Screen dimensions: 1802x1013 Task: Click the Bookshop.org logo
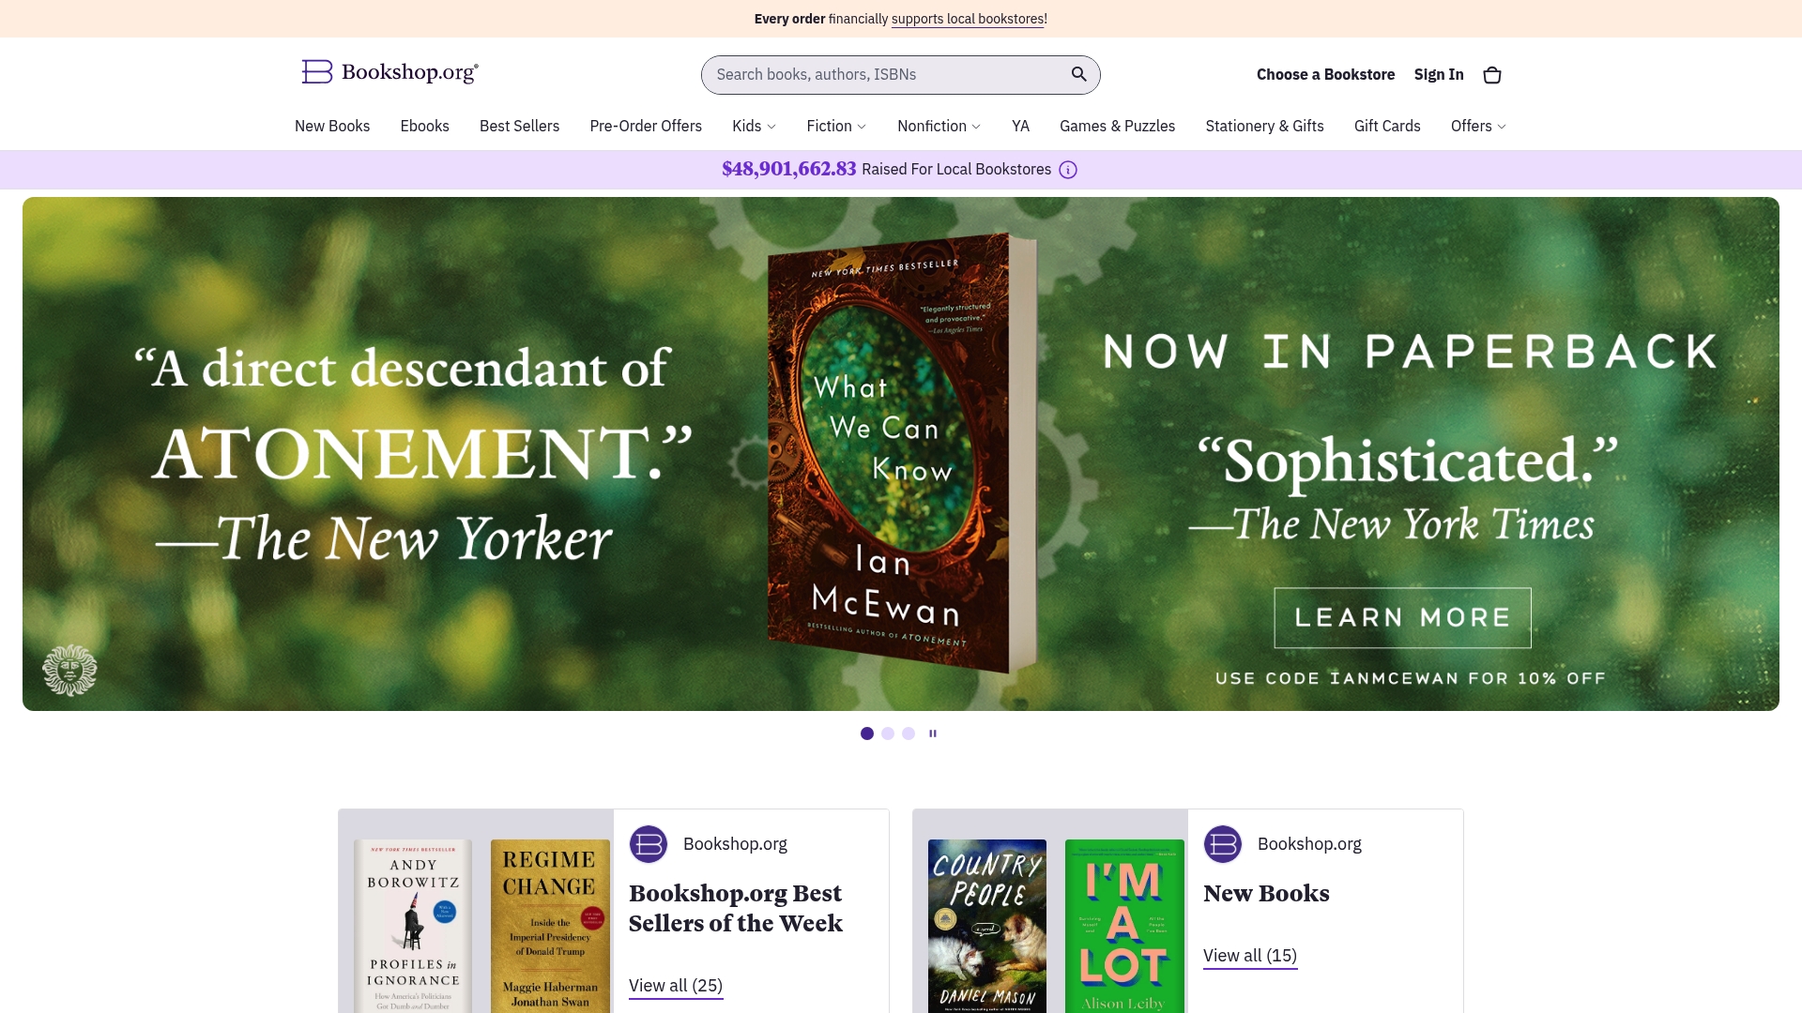coord(389,72)
